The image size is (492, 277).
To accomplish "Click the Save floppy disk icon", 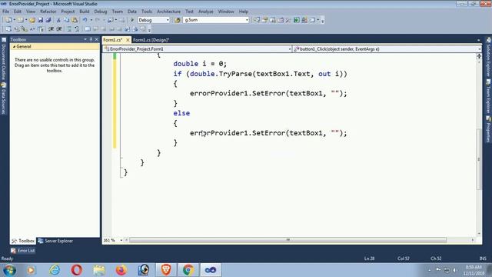I will point(41,20).
